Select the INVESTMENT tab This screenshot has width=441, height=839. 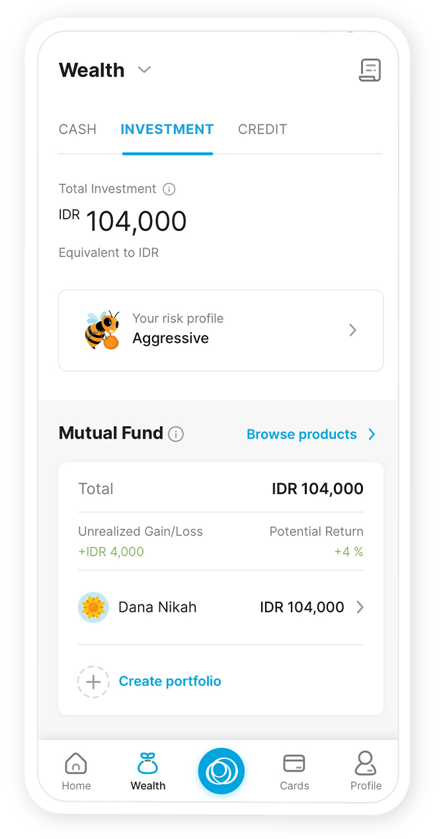(167, 129)
